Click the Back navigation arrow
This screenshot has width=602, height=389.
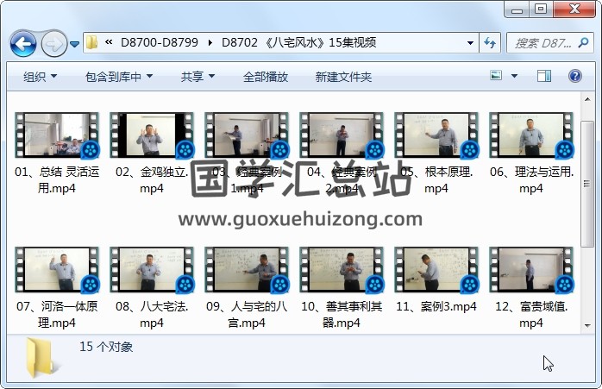click(23, 44)
